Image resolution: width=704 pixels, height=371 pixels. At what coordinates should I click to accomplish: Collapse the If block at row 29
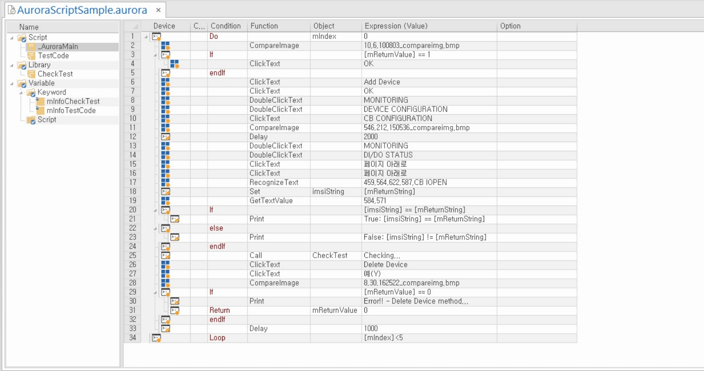point(156,292)
